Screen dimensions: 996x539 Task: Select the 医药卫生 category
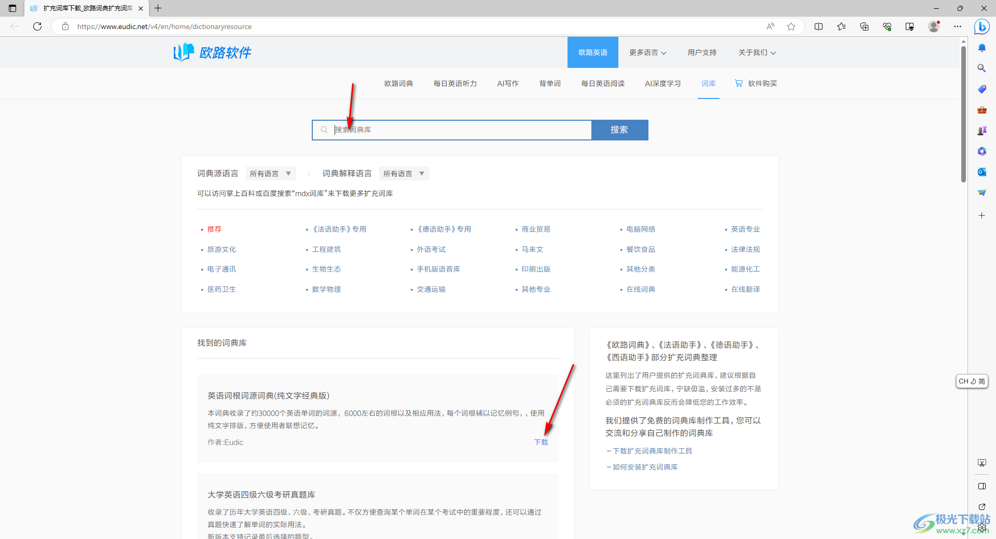222,289
